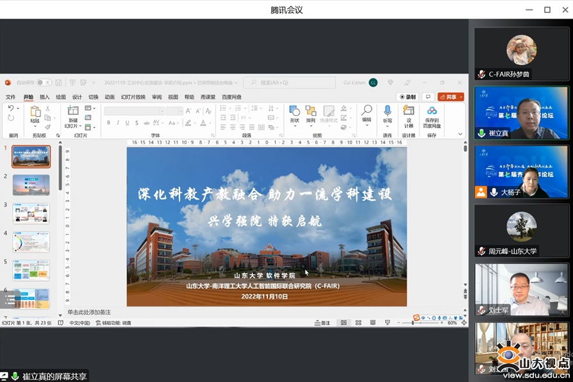Switch to the 幻灯片放映 tab
Viewport: 573px width, 382px height.
point(133,97)
